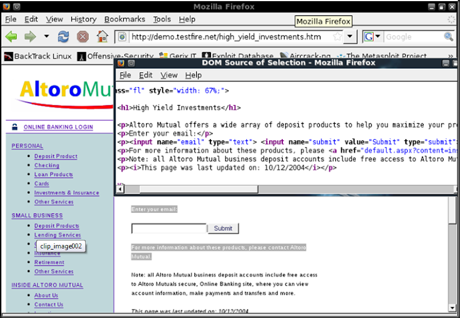Open File menu in DOM Source window
Viewport: 460px width, 318px height.
pos(125,75)
